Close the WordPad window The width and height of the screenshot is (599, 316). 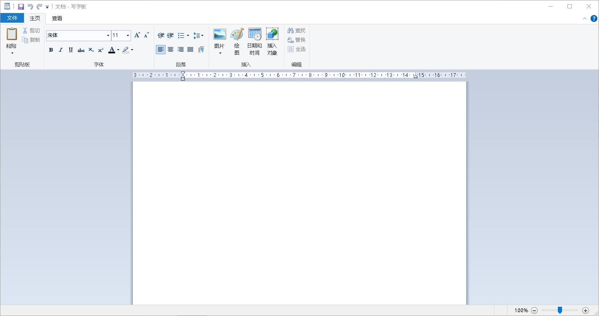click(589, 6)
